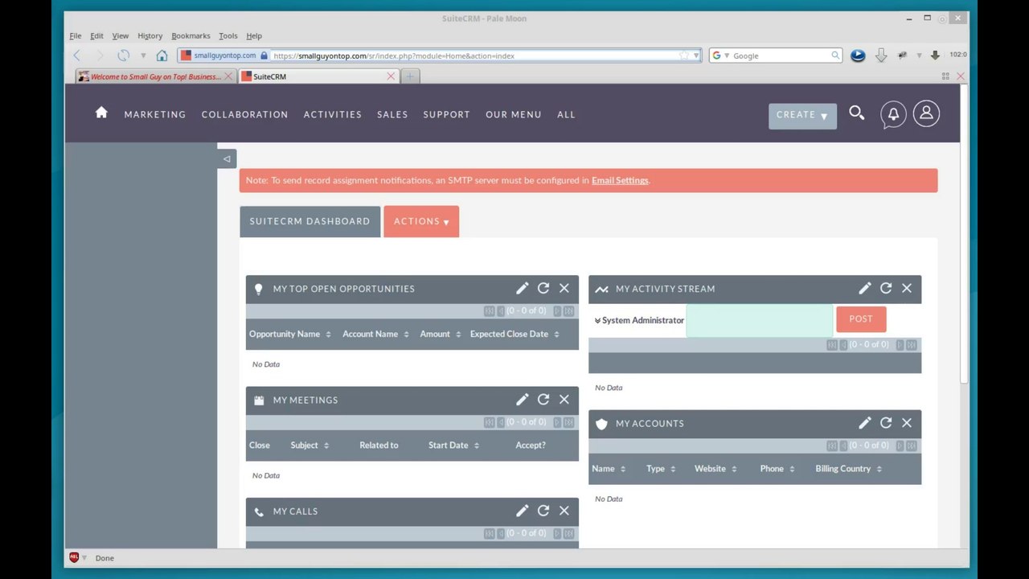The image size is (1029, 579).
Task: Bookmark this page with the star
Action: tap(684, 55)
